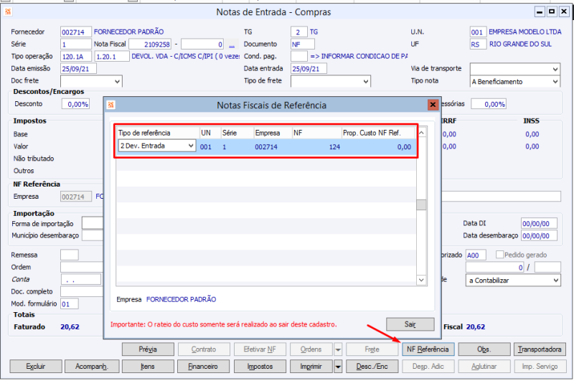Click the Financeiro button
574x381 pixels.
pos(203,367)
